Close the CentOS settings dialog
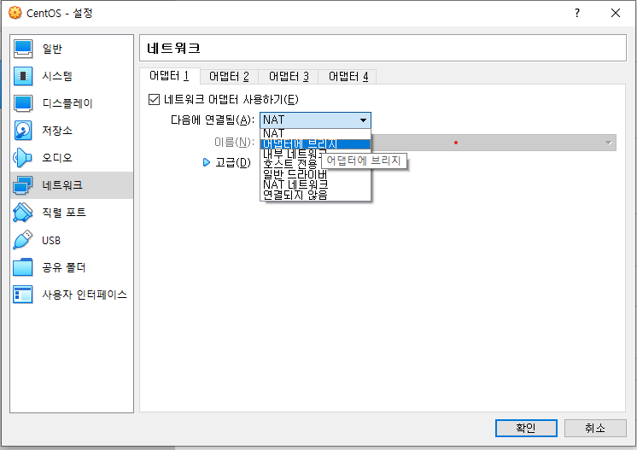The image size is (637, 450). point(616,13)
